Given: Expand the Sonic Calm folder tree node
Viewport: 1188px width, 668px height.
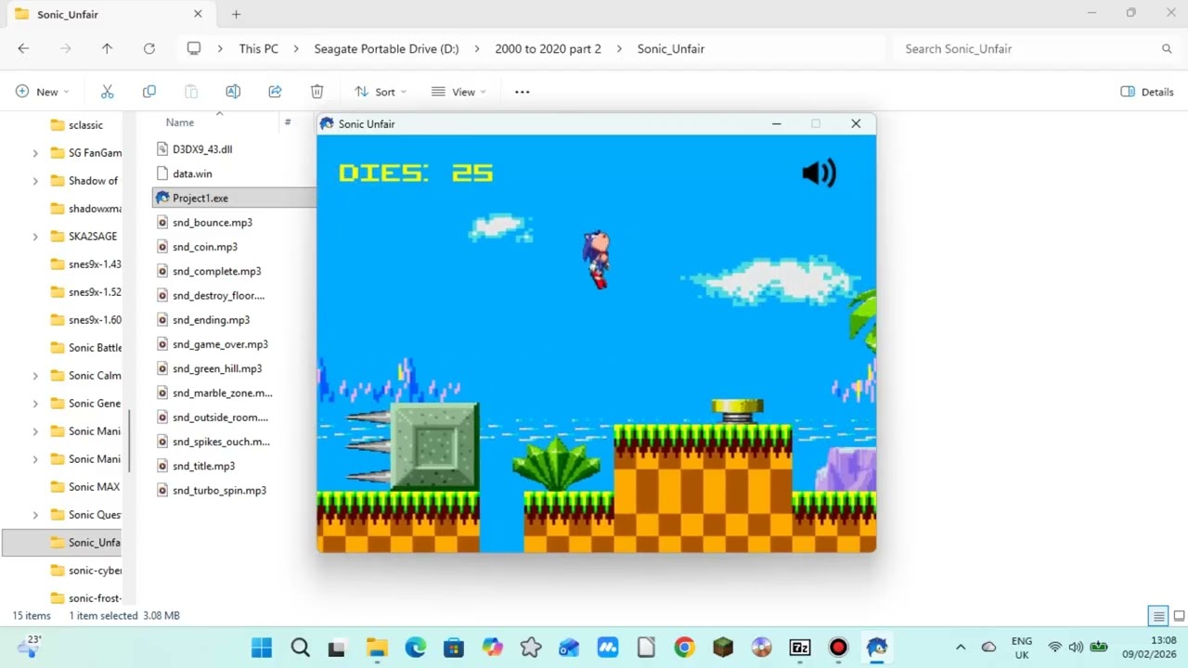Looking at the screenshot, I should (x=35, y=376).
